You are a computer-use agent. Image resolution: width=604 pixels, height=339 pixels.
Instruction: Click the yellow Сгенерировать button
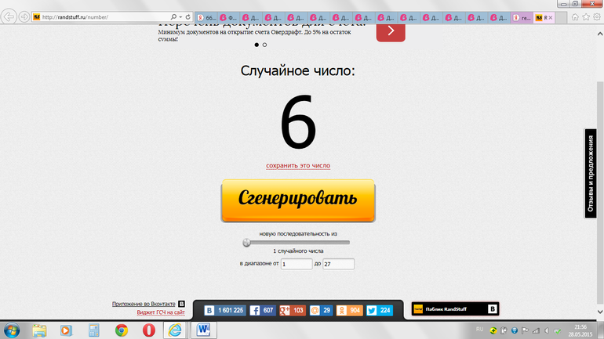coord(298,200)
